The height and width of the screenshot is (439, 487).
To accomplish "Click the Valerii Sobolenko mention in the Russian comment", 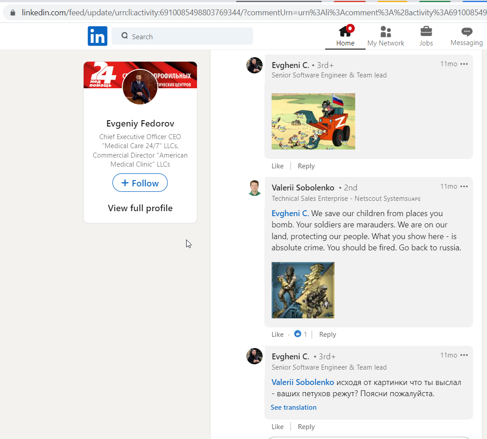I will [x=303, y=382].
